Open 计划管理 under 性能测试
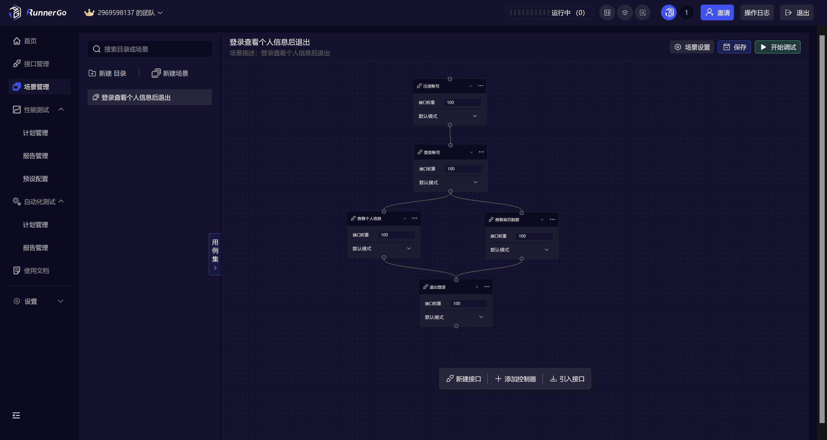827x440 pixels. point(35,133)
